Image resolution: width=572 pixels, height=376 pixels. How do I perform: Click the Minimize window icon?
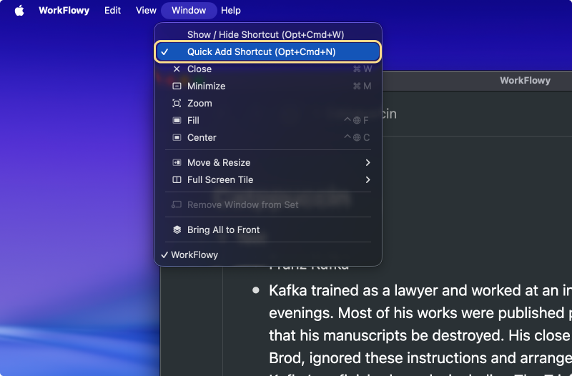[177, 86]
